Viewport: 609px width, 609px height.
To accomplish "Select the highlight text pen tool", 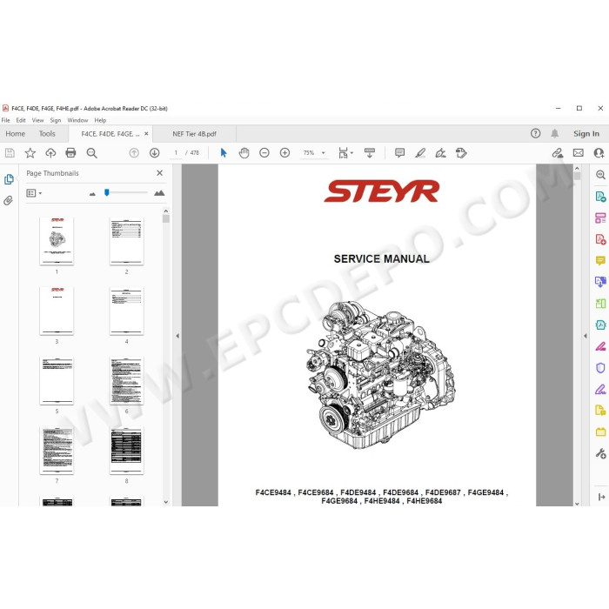I will click(x=420, y=153).
